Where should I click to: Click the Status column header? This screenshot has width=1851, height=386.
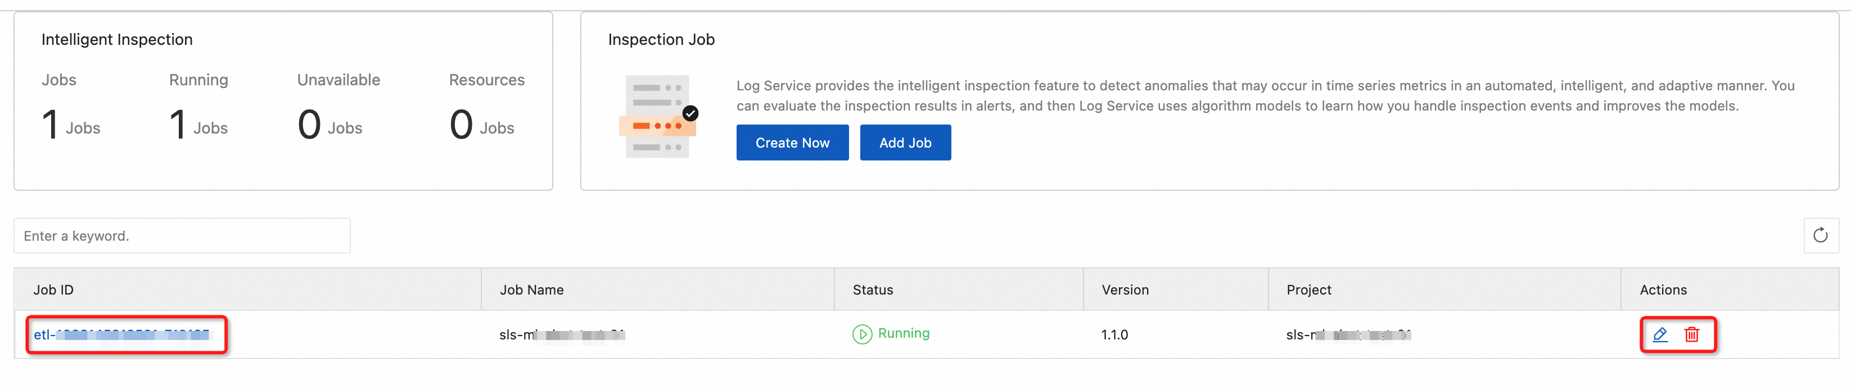872,290
